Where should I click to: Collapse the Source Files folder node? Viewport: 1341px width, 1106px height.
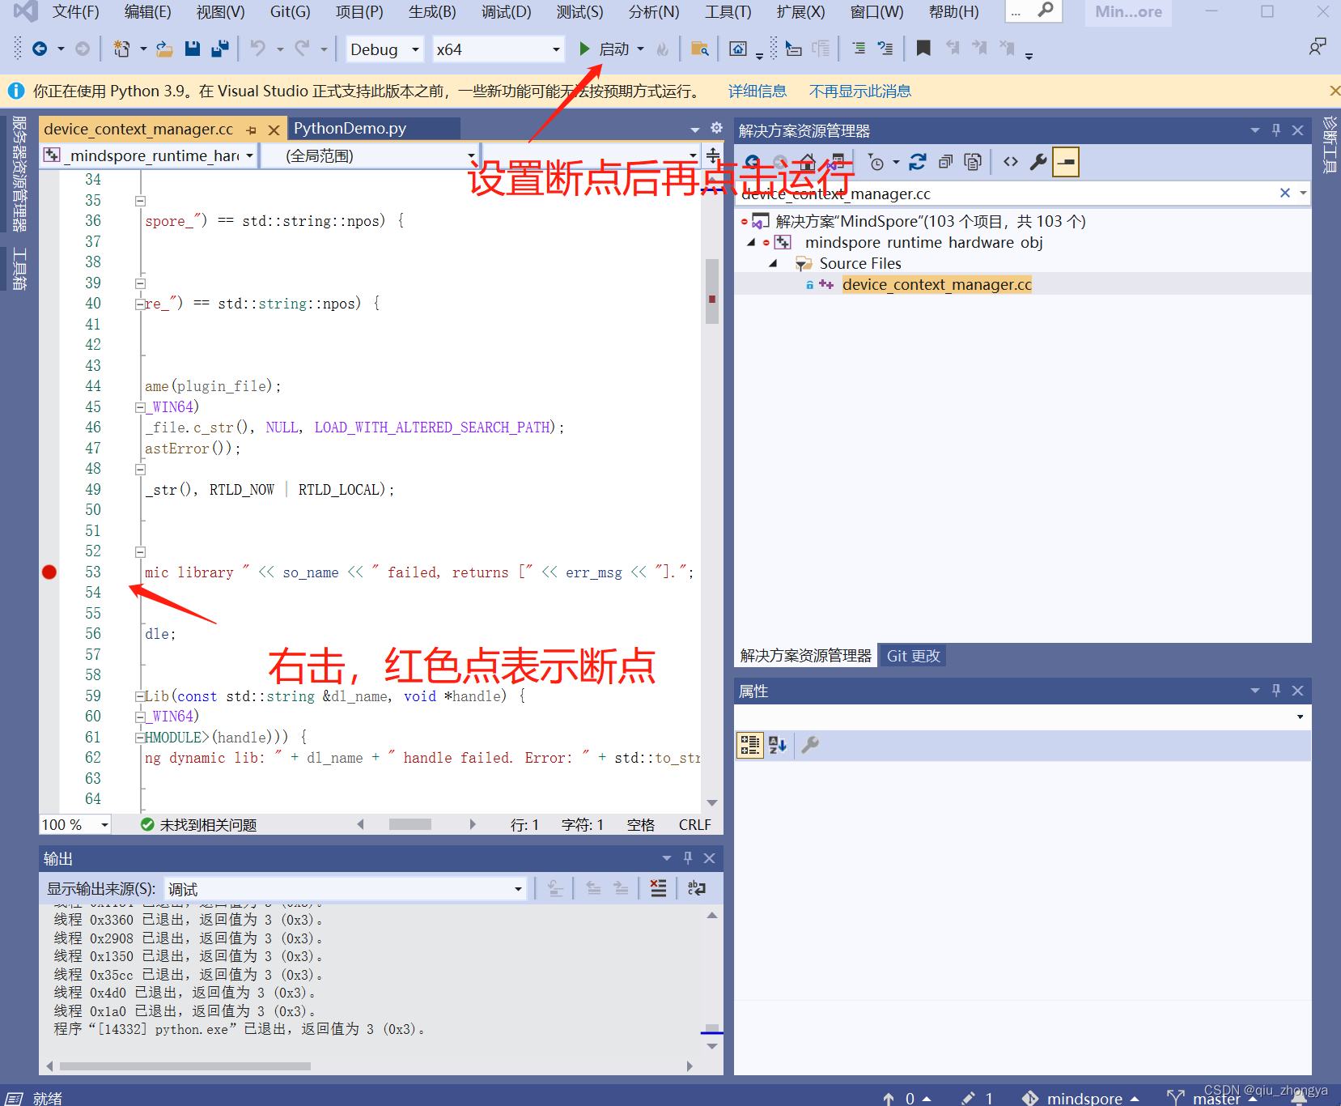click(x=773, y=263)
